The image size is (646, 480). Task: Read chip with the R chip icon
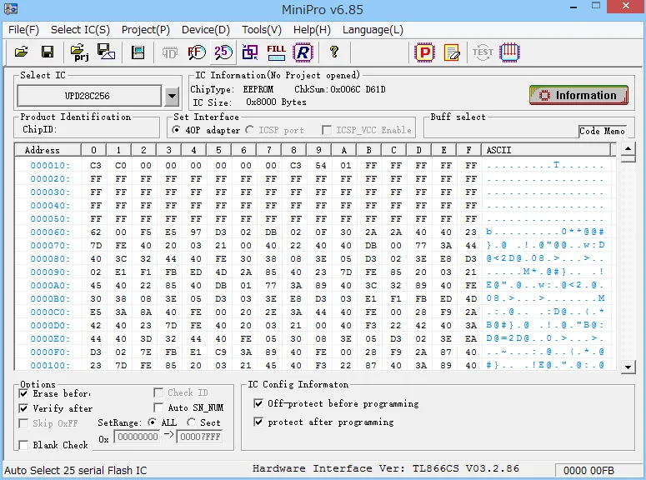coord(303,52)
